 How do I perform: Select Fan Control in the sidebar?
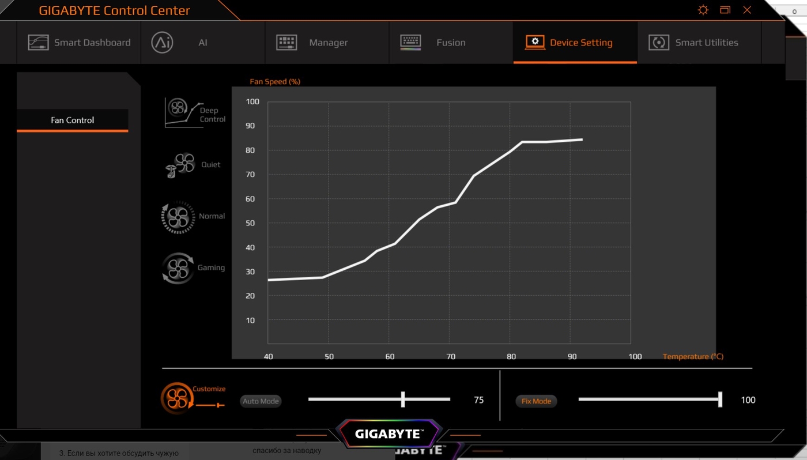(73, 120)
